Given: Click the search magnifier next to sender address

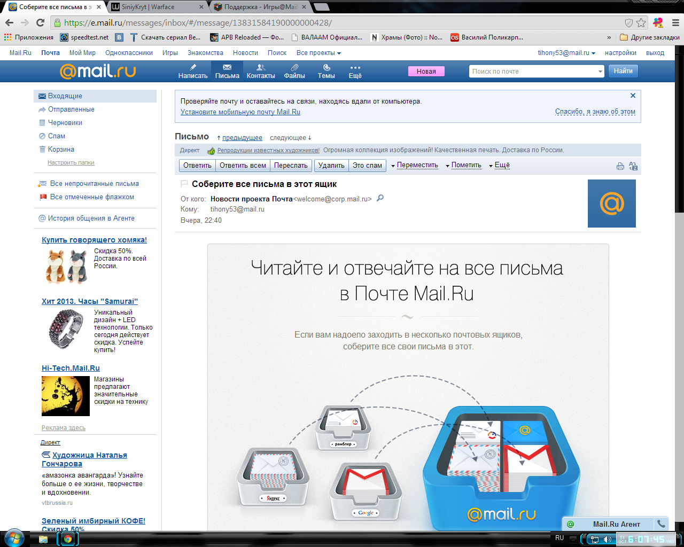Looking at the screenshot, I should point(380,198).
